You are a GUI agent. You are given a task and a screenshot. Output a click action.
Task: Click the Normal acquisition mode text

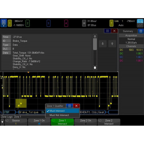tap(131, 39)
